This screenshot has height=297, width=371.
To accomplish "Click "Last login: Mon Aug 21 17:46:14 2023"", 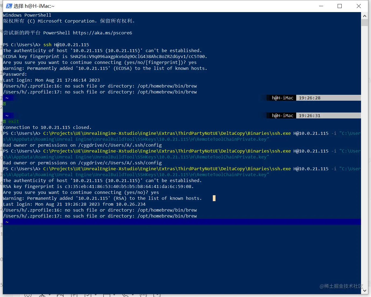I will tap(51, 80).
